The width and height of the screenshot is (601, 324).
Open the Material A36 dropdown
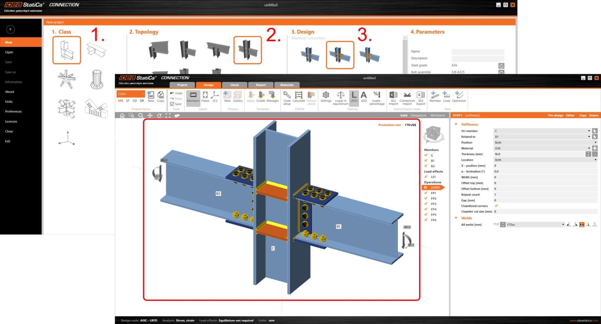coord(542,148)
